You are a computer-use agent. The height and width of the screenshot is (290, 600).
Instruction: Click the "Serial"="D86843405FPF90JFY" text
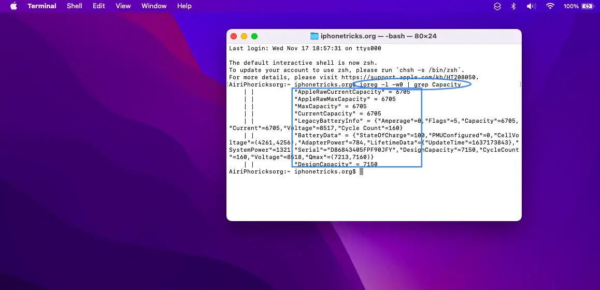tap(345, 150)
